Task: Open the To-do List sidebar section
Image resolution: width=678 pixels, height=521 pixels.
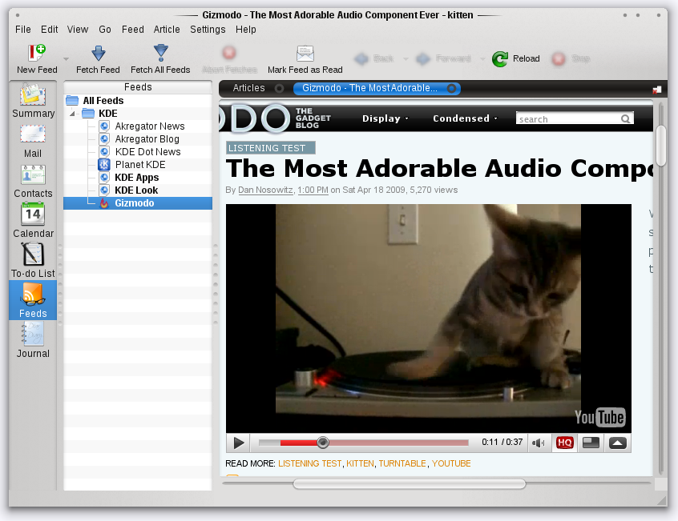Action: pos(34,262)
